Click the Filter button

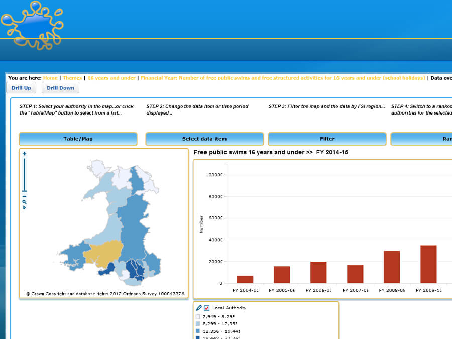click(x=327, y=139)
